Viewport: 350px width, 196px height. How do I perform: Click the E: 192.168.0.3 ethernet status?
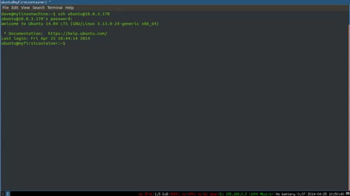[x=246, y=194]
